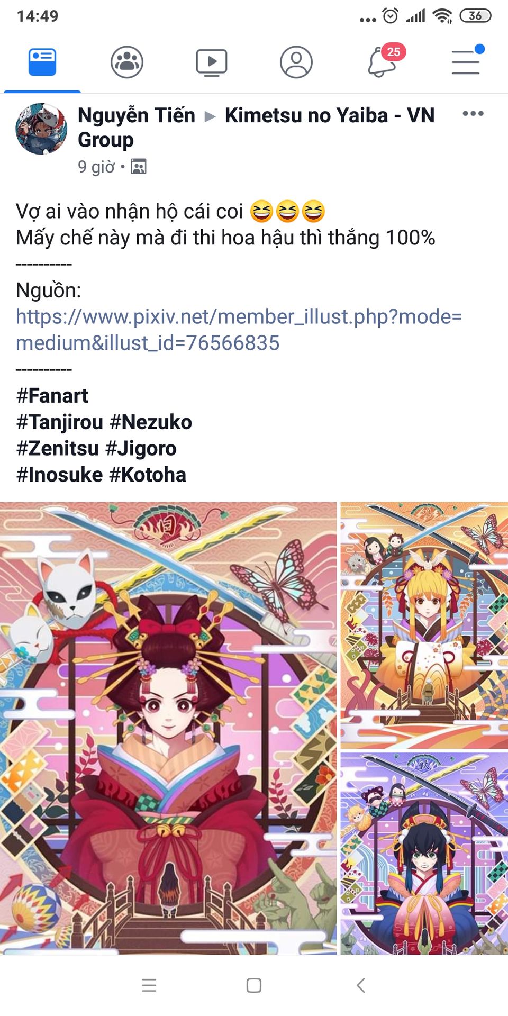
Task: Tap the #Kotoha hashtag
Action: coord(148,475)
